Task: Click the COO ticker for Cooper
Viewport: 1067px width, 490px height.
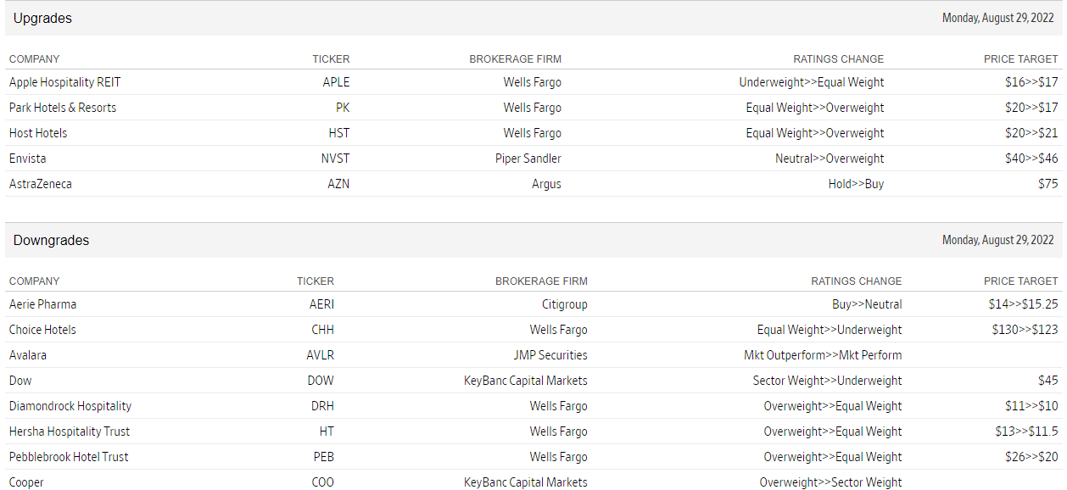Action: click(x=322, y=482)
